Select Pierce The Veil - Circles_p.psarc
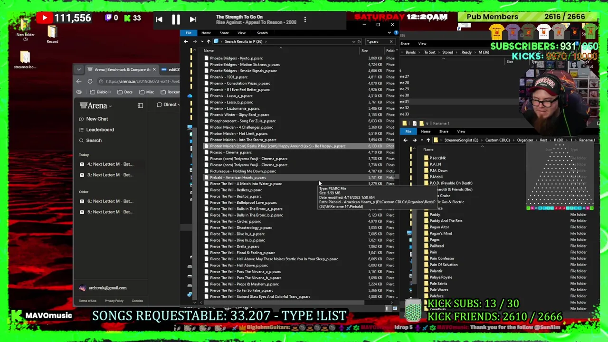The image size is (608, 342). pos(235,221)
